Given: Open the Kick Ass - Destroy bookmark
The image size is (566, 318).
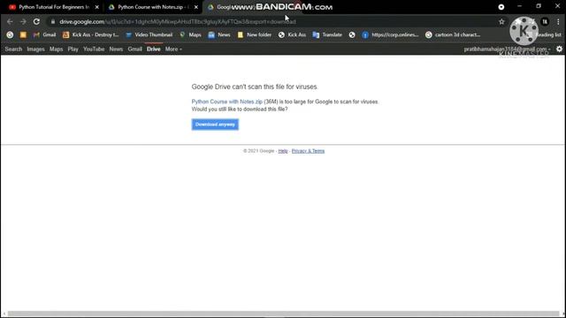Looking at the screenshot, I should (90, 34).
